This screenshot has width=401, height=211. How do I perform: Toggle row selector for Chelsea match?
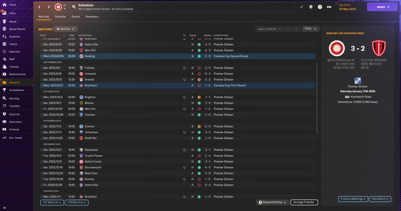tap(42, 115)
